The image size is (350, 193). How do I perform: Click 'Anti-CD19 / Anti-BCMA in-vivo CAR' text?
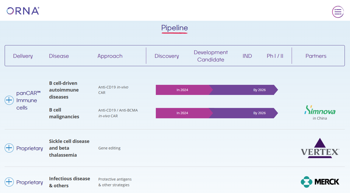[118, 113]
